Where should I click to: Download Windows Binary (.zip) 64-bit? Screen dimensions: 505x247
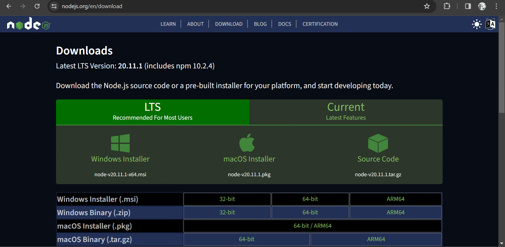point(310,213)
